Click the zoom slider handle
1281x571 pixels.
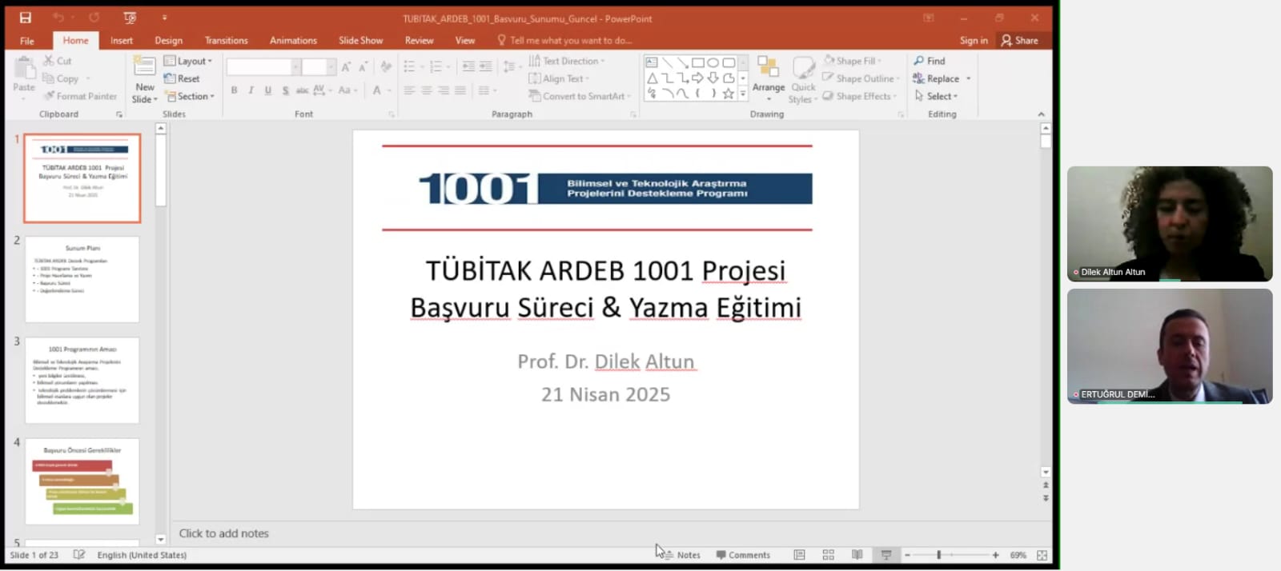click(939, 555)
